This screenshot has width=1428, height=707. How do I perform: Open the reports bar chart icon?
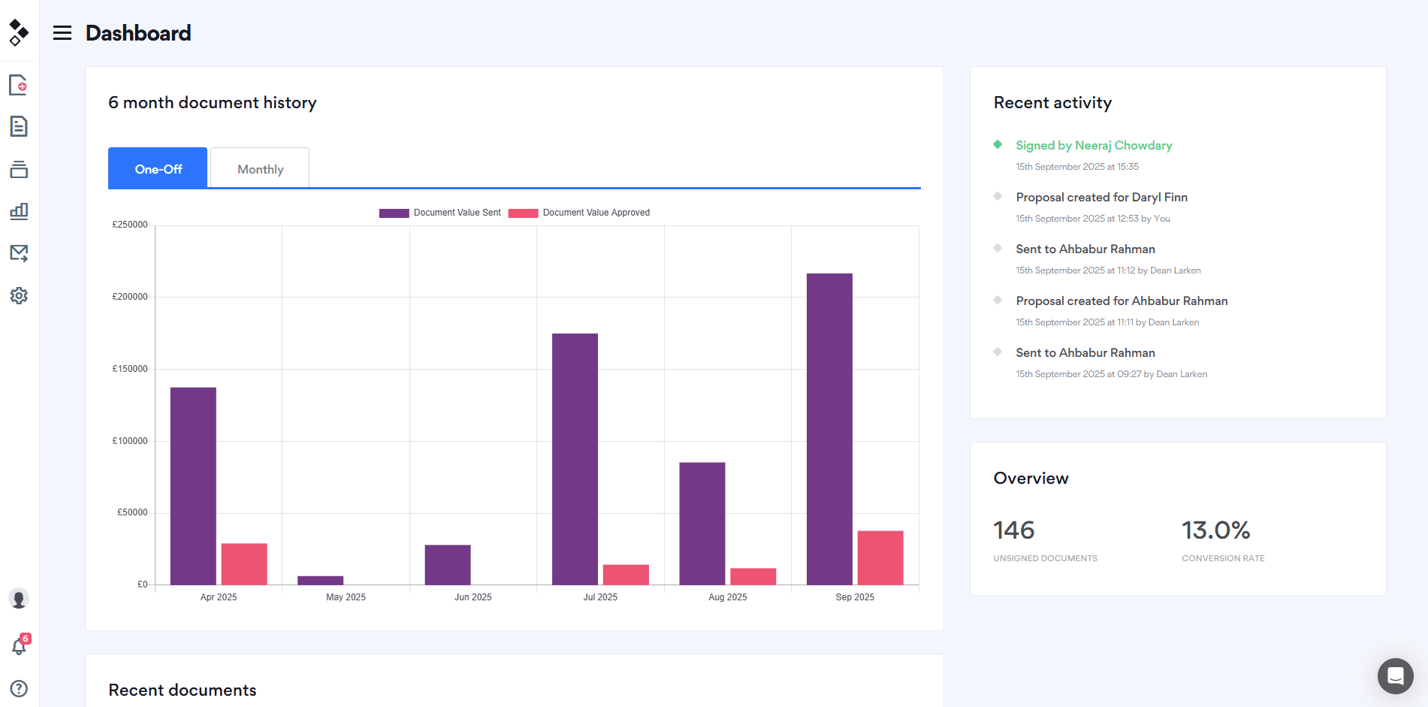[19, 211]
